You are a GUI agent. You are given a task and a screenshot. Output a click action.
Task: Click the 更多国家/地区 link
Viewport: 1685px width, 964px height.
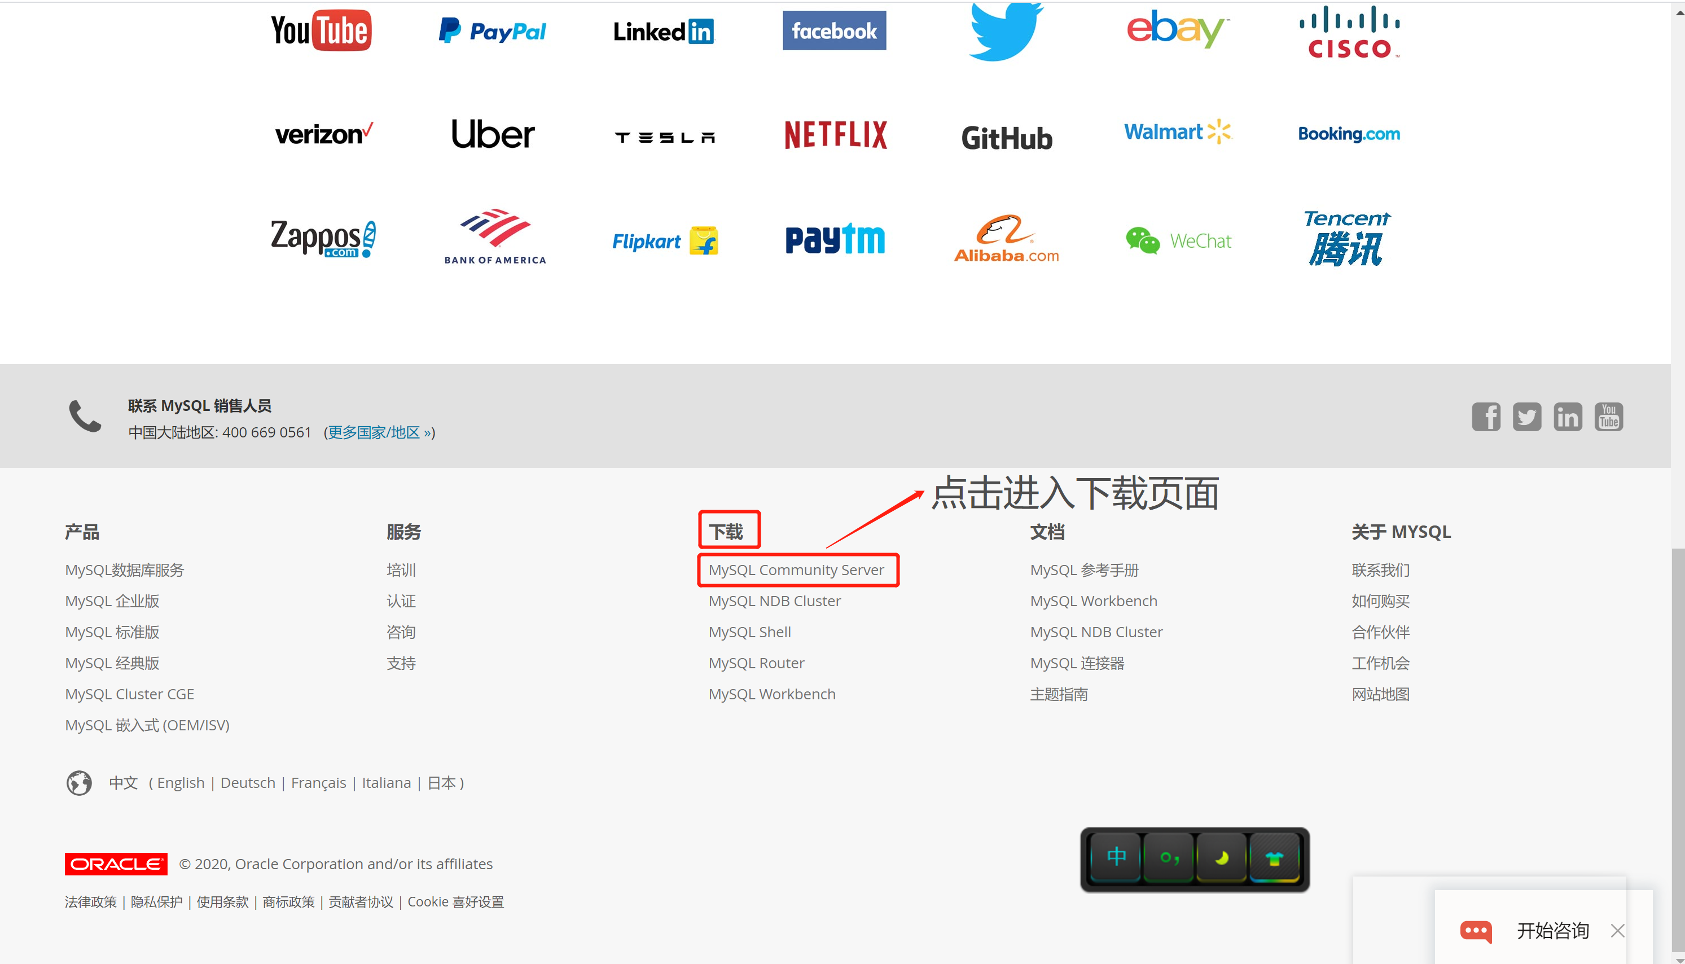379,432
